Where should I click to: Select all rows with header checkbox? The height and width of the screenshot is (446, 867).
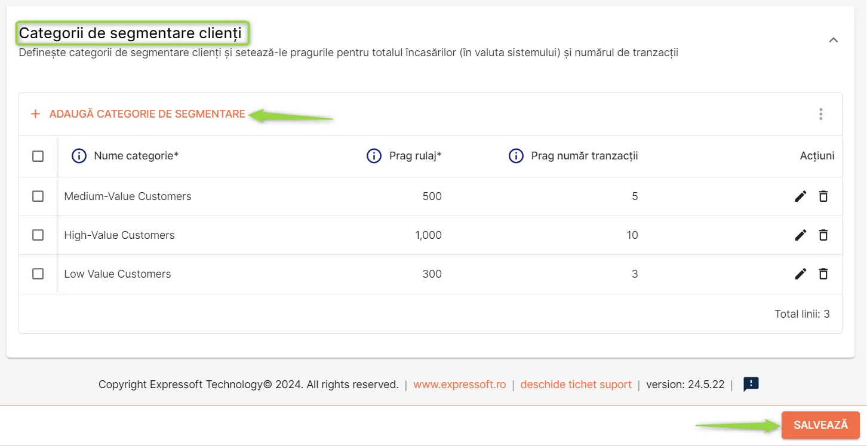(x=38, y=156)
